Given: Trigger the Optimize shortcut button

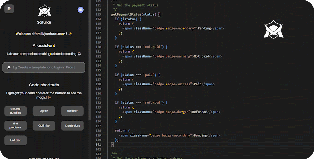Looking at the screenshot, I should 44,125.
